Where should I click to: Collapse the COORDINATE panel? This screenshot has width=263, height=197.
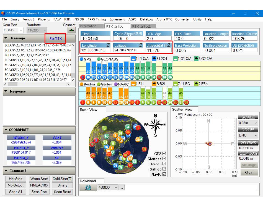click(6, 130)
